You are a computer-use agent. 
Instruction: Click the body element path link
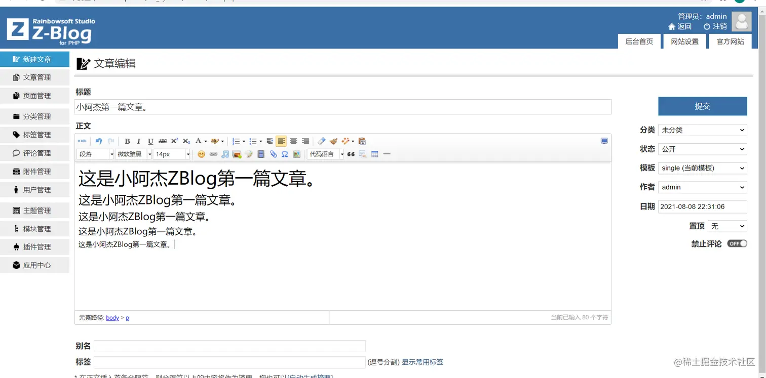click(112, 318)
